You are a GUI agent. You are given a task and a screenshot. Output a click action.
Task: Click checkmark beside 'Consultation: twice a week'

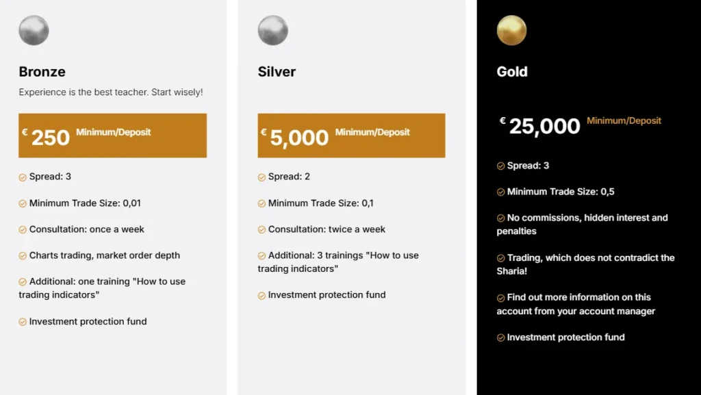click(x=262, y=230)
